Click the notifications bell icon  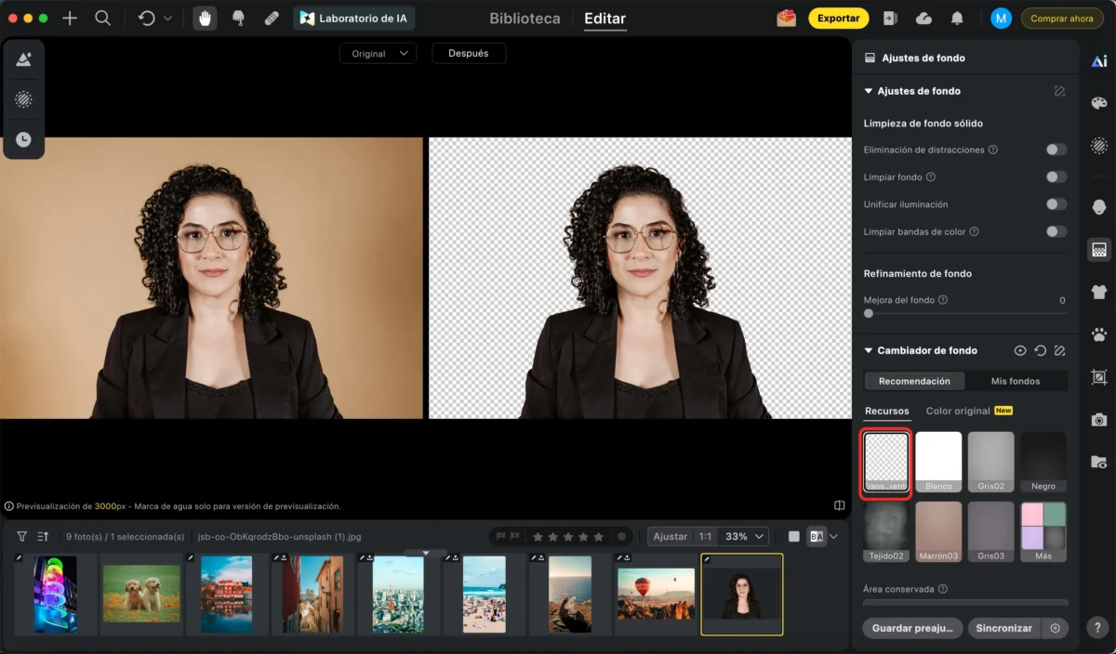click(957, 19)
